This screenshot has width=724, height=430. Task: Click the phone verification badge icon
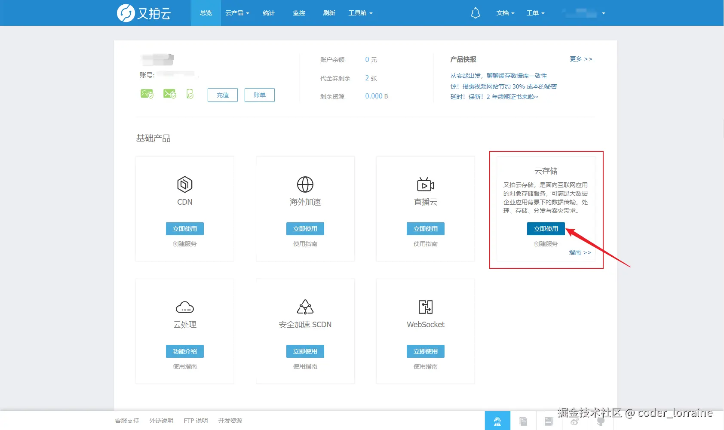point(190,94)
